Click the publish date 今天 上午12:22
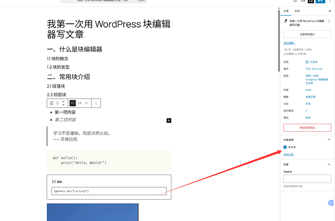This screenshot has height=221, width=335. click(314, 69)
